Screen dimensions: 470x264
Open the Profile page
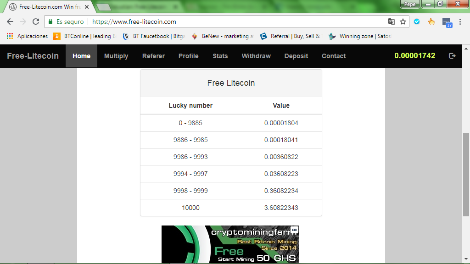point(189,56)
